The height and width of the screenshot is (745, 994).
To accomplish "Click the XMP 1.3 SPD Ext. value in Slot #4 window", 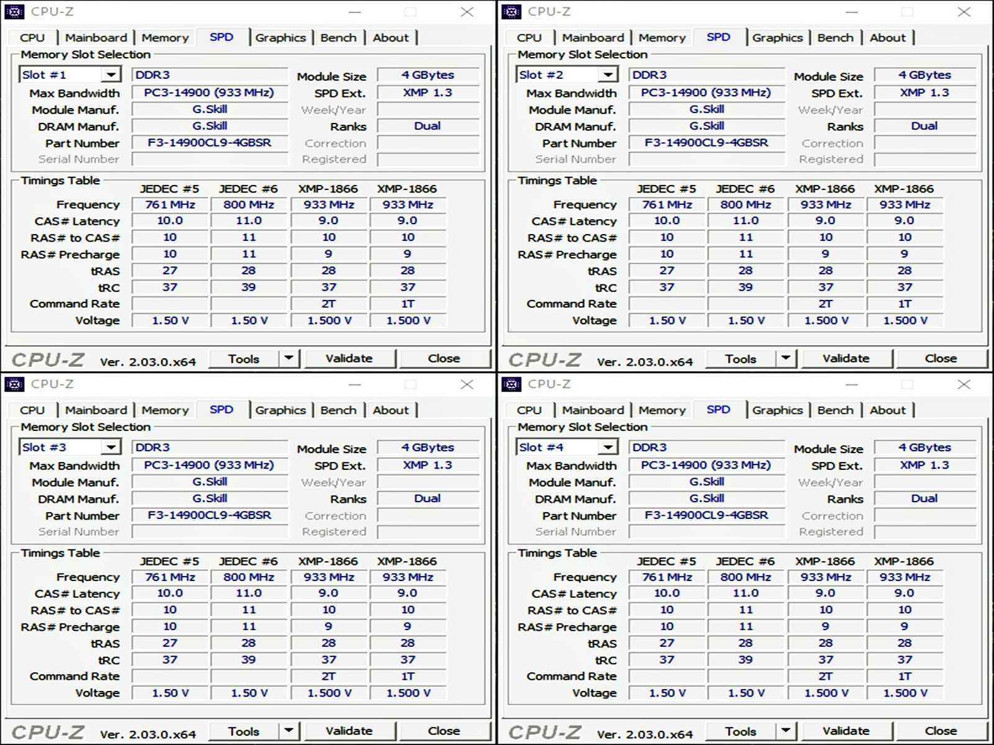I will (925, 465).
